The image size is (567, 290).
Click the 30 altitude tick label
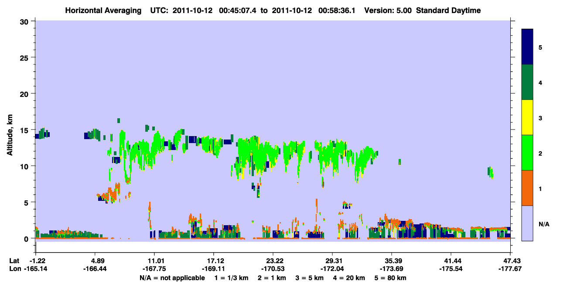[25, 21]
